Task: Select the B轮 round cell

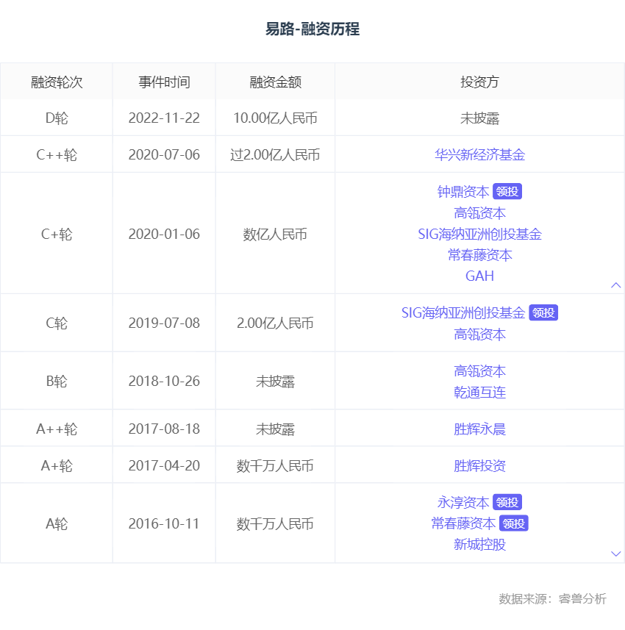Action: [x=57, y=382]
